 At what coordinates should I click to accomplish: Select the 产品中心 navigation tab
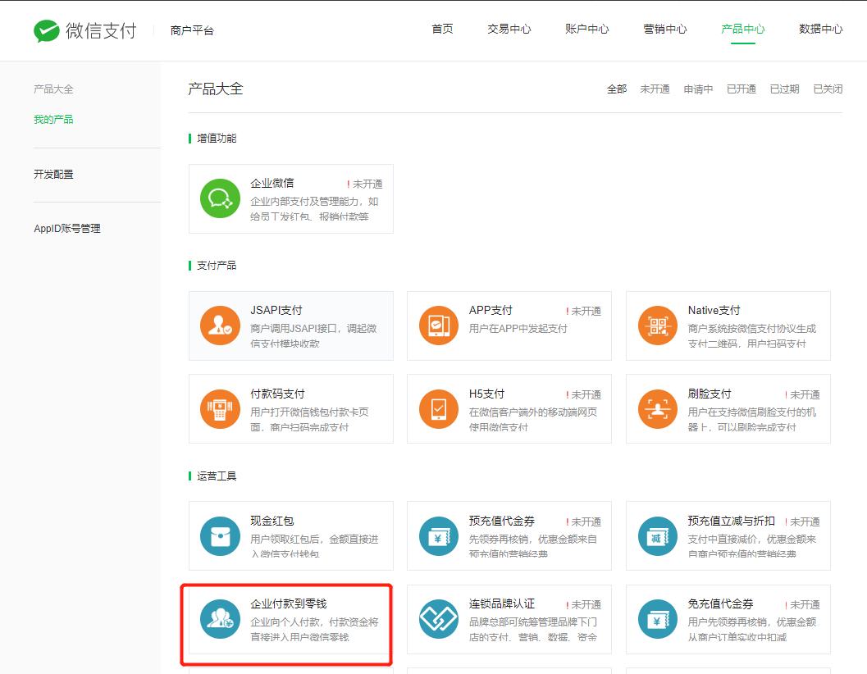[x=743, y=29]
